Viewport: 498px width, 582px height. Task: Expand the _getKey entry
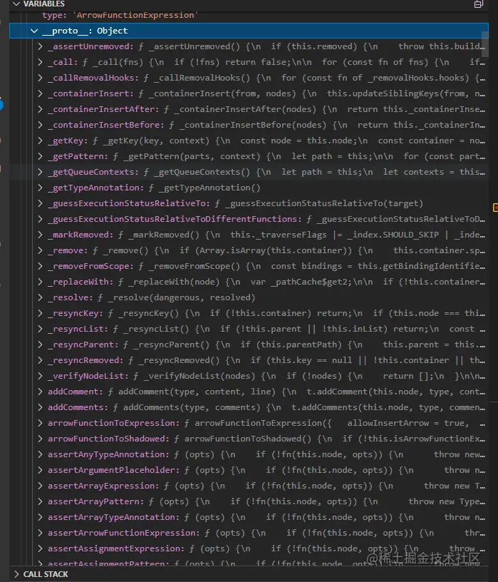(40, 141)
